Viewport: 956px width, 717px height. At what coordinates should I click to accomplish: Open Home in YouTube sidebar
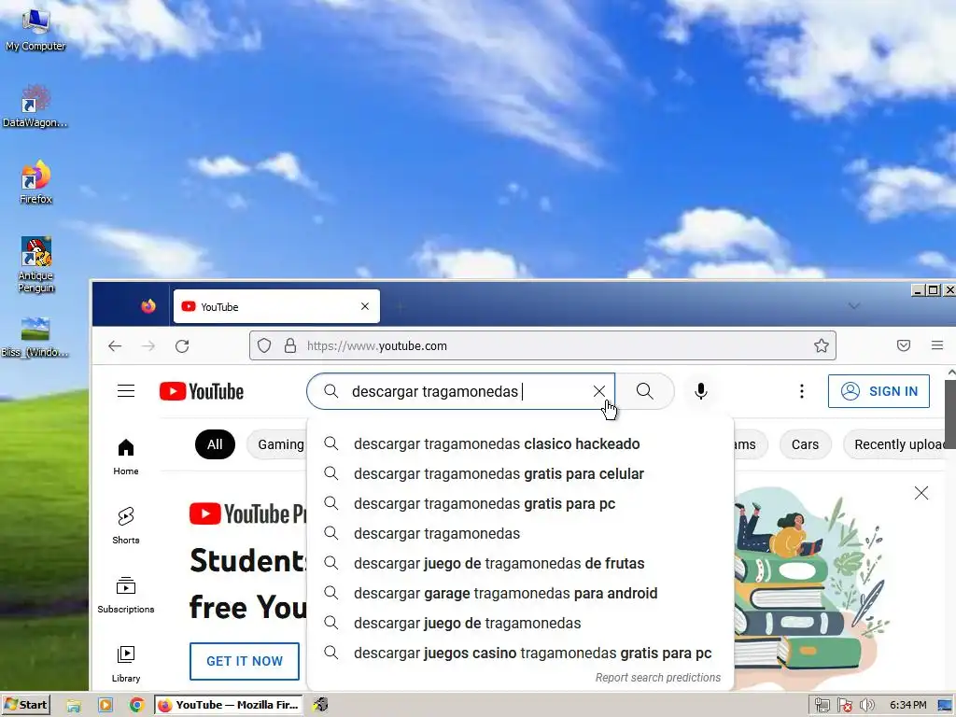click(x=126, y=457)
